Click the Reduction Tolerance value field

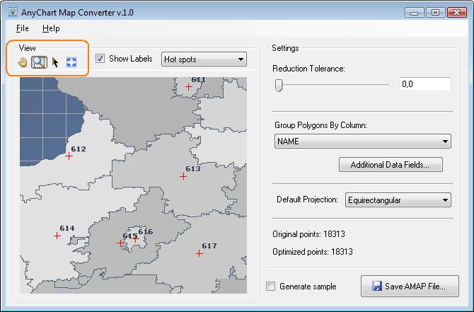click(x=424, y=84)
